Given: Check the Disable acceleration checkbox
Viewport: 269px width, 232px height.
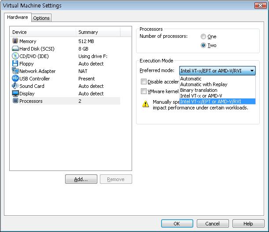Looking at the screenshot, I should tap(144, 81).
